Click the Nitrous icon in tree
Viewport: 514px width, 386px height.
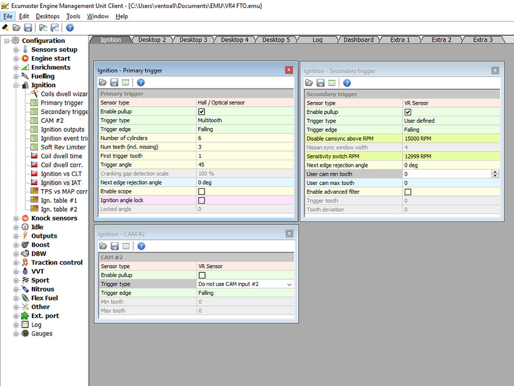(x=25, y=289)
